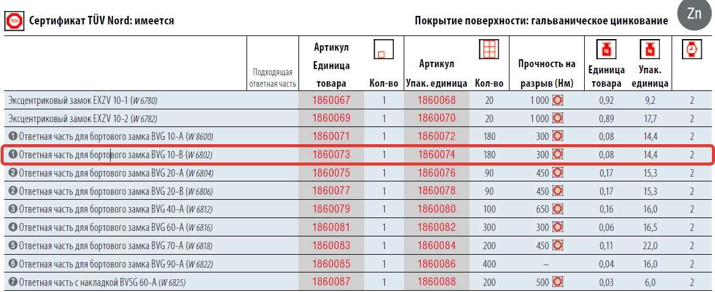Viewport: 715px width, 292px height.
Task: Click the number 5 bullet before BVG 70-A
Action: pyautogui.click(x=13, y=246)
